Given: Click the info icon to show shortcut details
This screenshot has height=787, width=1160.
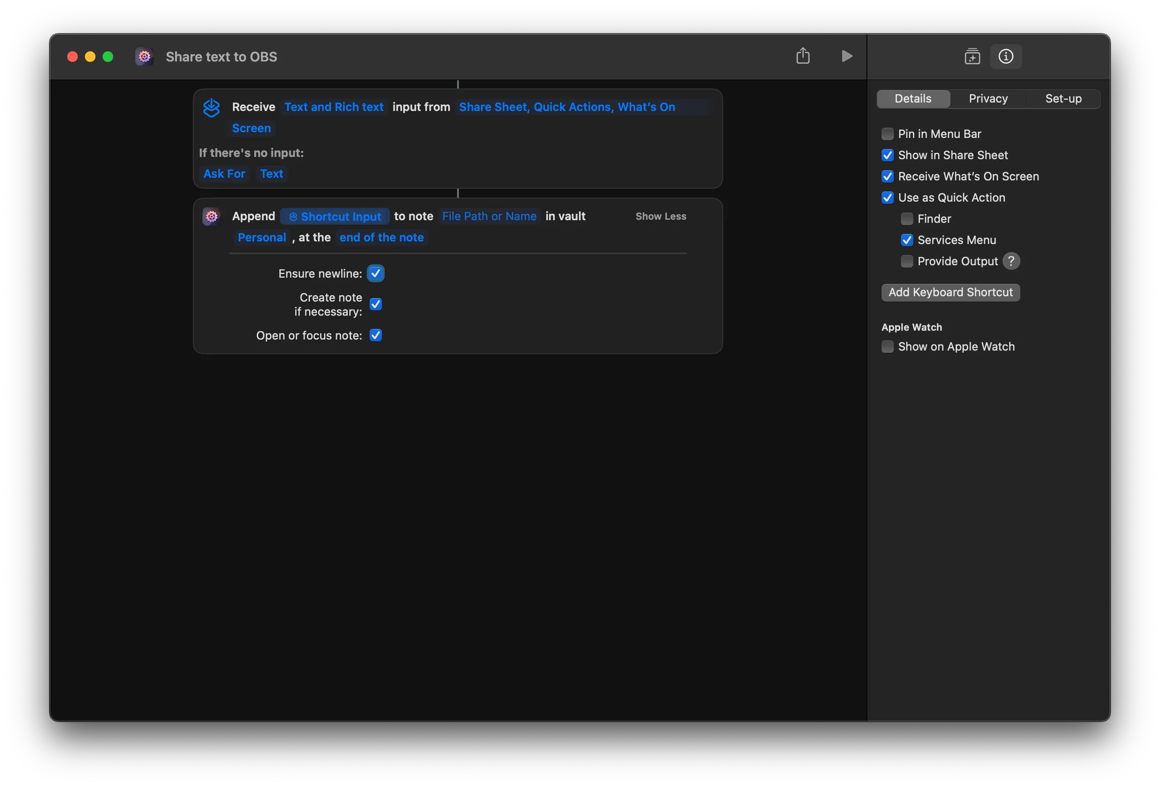Looking at the screenshot, I should point(1006,57).
